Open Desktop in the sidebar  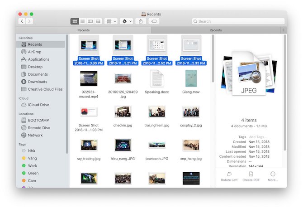[41, 67]
